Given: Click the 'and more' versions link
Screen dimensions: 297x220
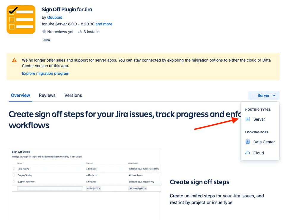Looking at the screenshot, I should pyautogui.click(x=104, y=24).
